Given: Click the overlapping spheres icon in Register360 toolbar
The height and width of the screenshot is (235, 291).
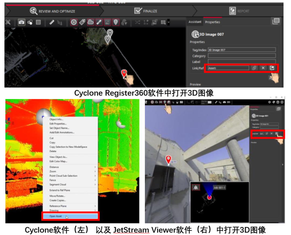Looking at the screenshot, I should click(x=30, y=22).
